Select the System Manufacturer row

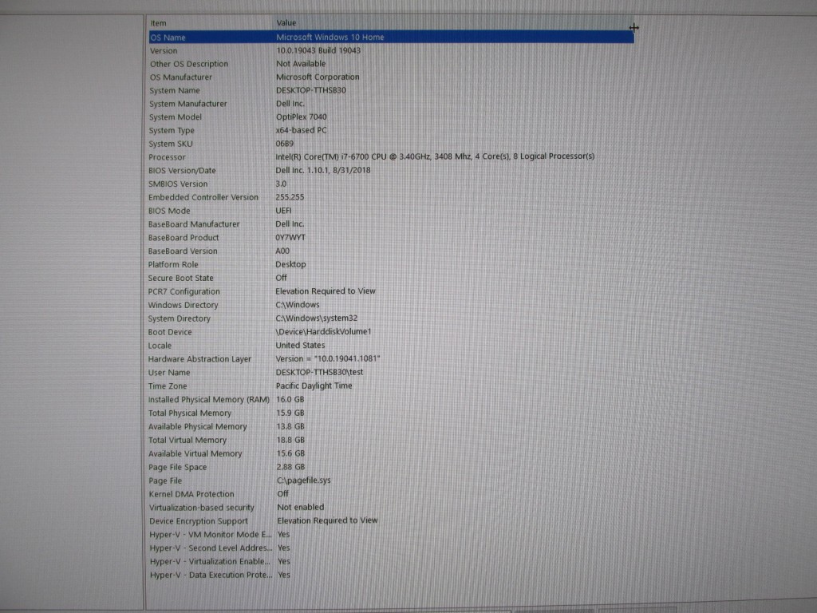[x=391, y=104]
